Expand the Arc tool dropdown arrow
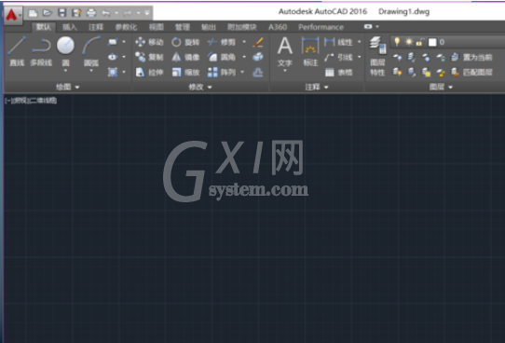The width and height of the screenshot is (505, 343). pyautogui.click(x=91, y=71)
